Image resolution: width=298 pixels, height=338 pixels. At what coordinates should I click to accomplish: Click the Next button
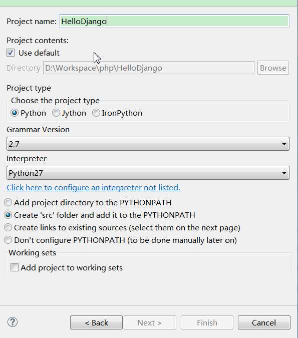pyautogui.click(x=150, y=322)
